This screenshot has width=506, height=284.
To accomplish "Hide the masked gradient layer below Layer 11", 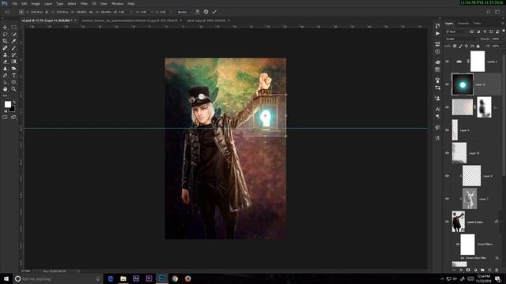I will coord(447,107).
